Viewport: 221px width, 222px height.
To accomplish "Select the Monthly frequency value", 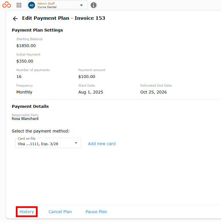I will point(24,92).
